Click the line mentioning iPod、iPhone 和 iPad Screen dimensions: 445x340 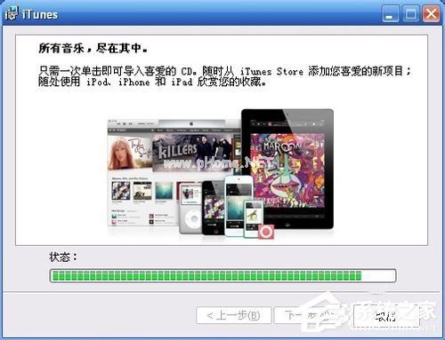point(152,82)
